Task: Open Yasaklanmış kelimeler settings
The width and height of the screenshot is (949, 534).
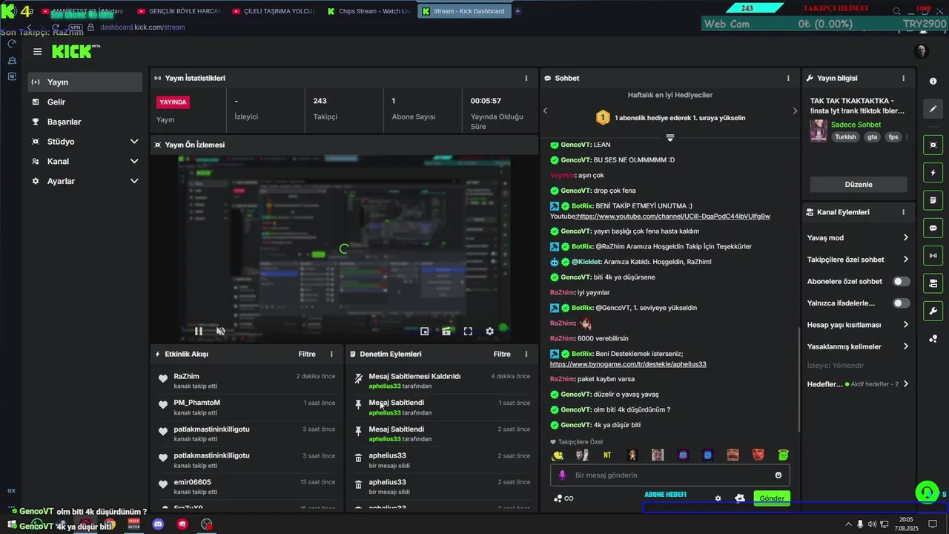Action: pyautogui.click(x=905, y=346)
